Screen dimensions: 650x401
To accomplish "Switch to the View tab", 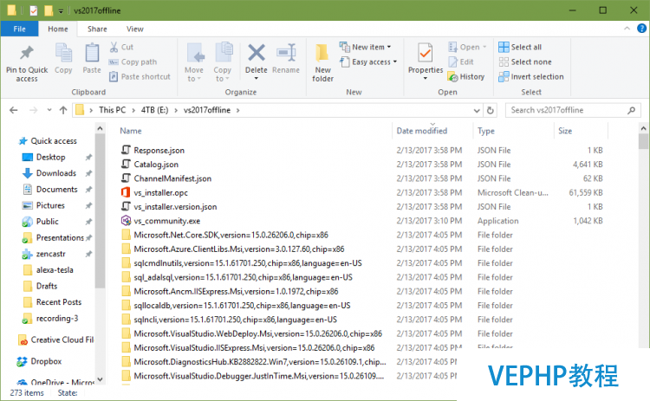I will tap(134, 29).
